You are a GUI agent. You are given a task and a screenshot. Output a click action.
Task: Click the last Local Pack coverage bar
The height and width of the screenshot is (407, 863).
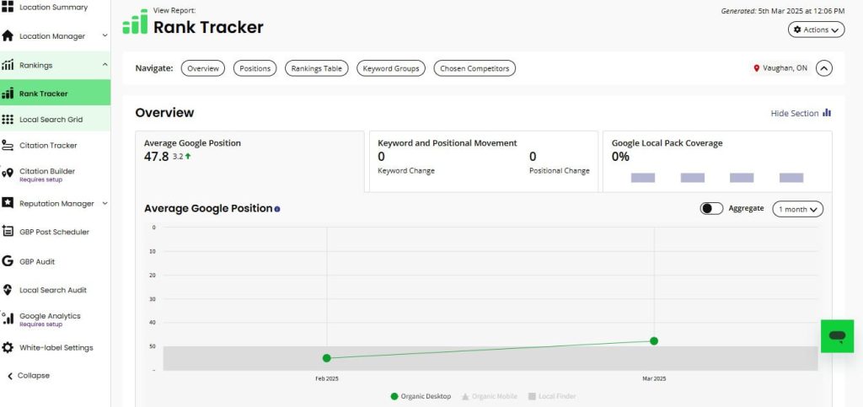click(x=791, y=178)
